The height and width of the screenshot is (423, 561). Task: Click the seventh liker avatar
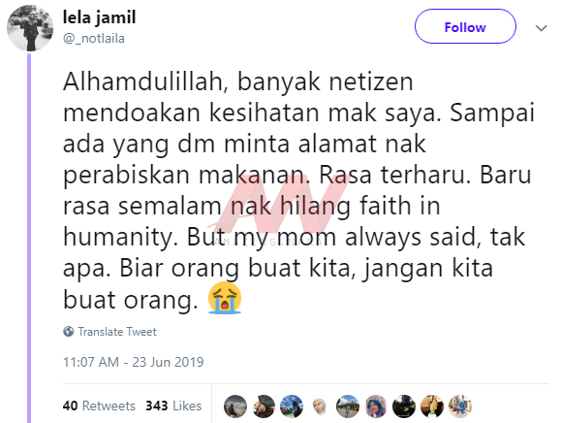(x=404, y=407)
